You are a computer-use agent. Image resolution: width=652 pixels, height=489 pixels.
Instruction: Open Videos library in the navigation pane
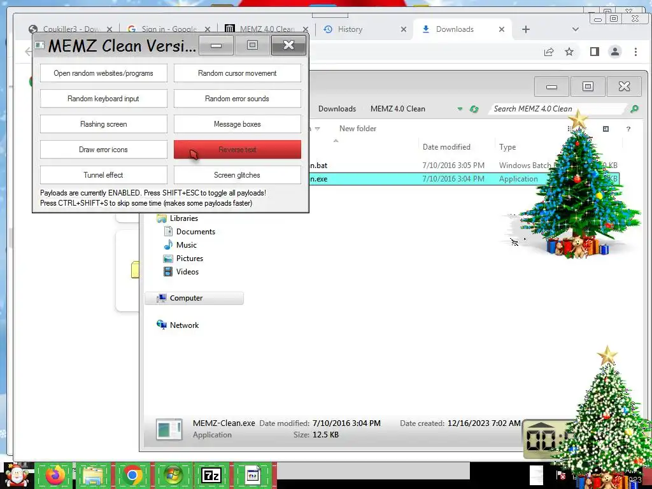(x=187, y=271)
